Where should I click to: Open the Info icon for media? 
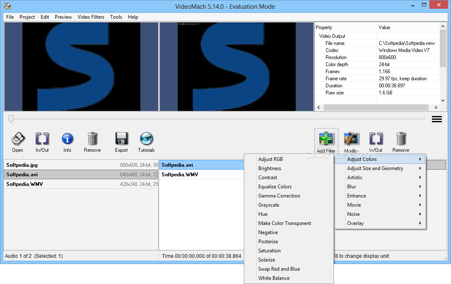pyautogui.click(x=67, y=139)
